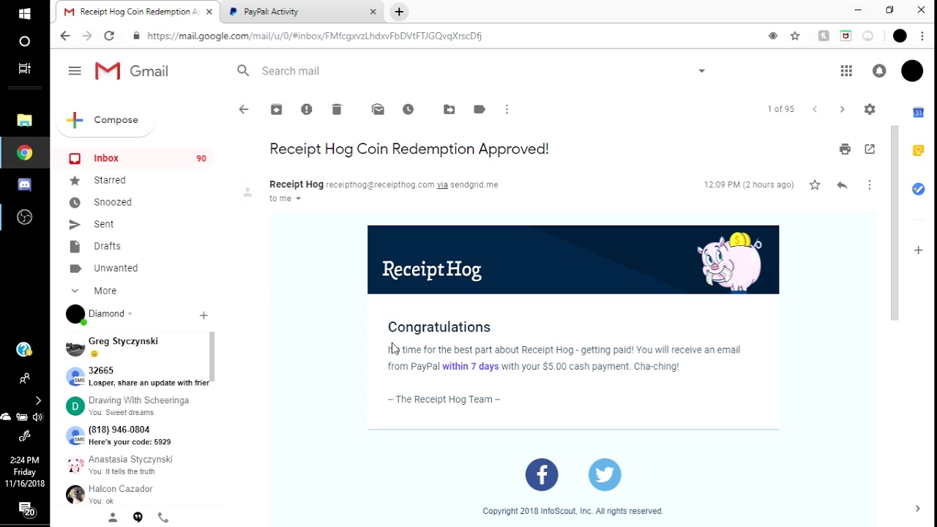Open Diamond hangouts status dropdown

130,314
